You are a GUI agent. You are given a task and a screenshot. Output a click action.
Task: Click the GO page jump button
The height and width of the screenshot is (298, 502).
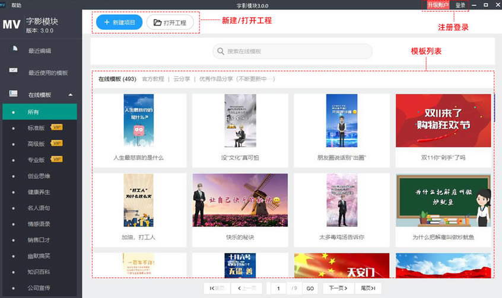click(x=310, y=289)
